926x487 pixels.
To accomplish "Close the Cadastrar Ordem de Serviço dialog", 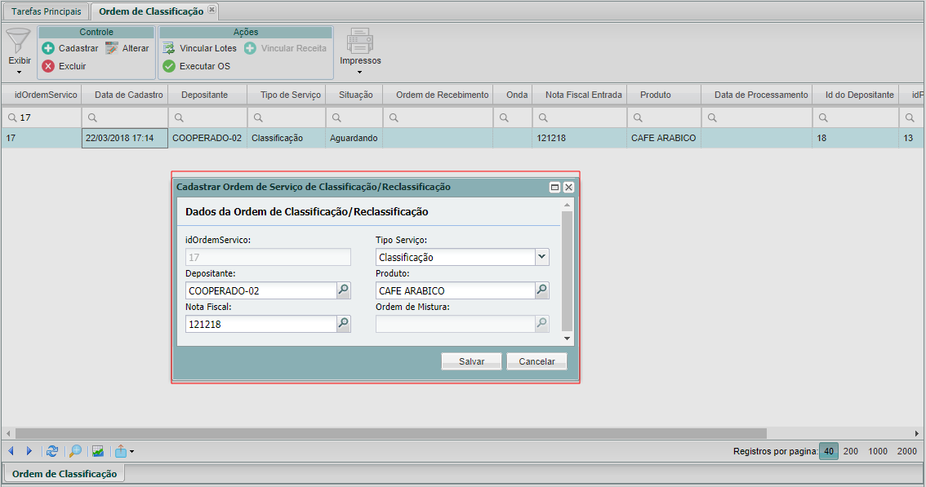I will (x=568, y=187).
